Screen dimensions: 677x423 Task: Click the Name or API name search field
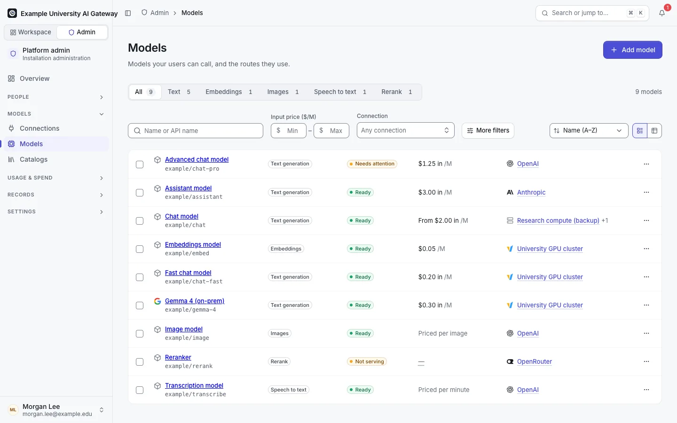tap(196, 131)
